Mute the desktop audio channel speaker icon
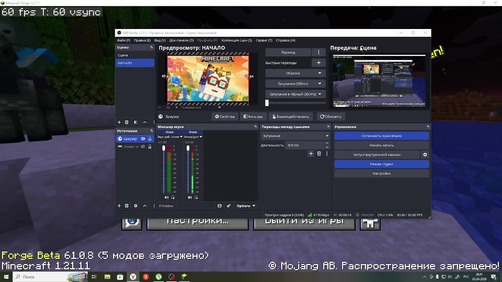This screenshot has height=282, width=502. pos(167,197)
